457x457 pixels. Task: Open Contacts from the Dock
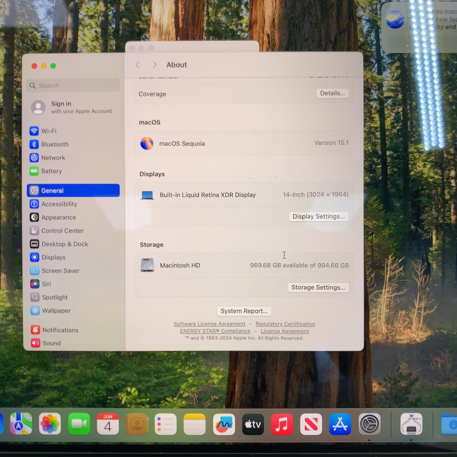pos(137,424)
